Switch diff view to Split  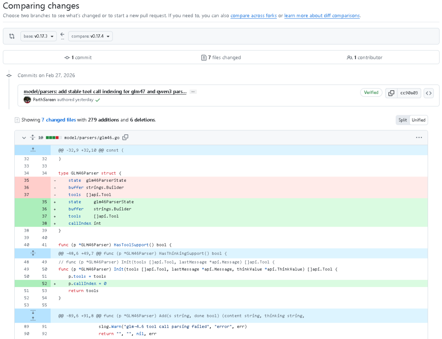(x=403, y=120)
